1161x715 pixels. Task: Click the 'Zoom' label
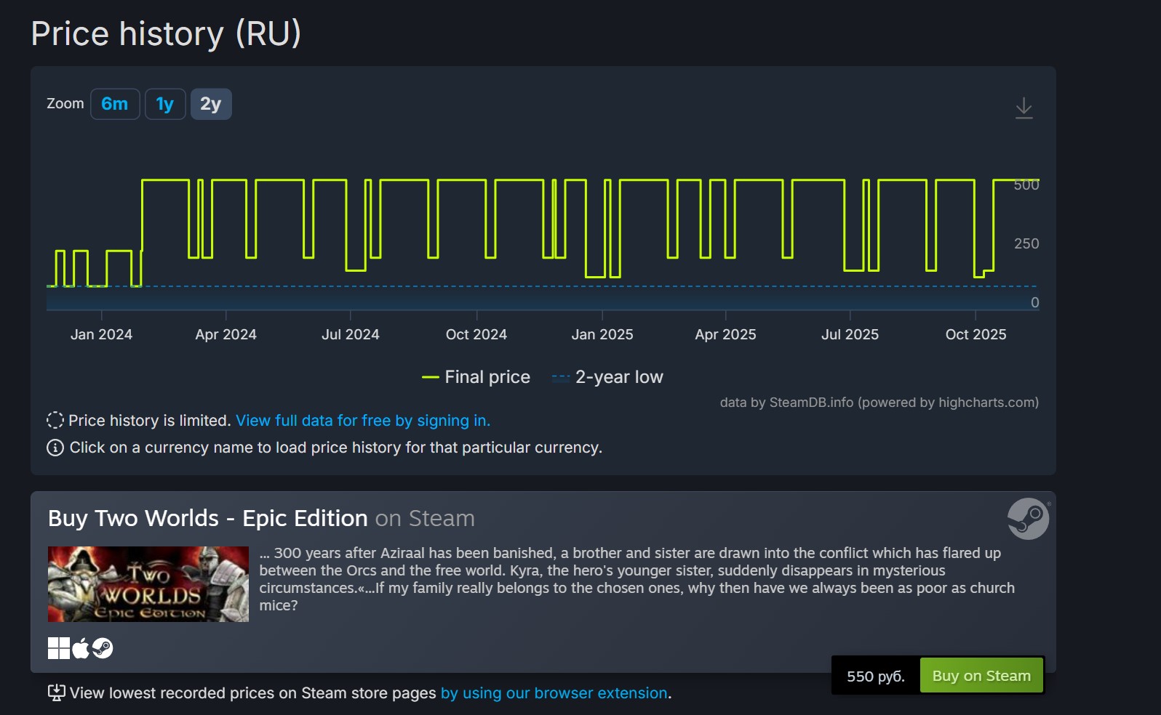[x=65, y=104]
